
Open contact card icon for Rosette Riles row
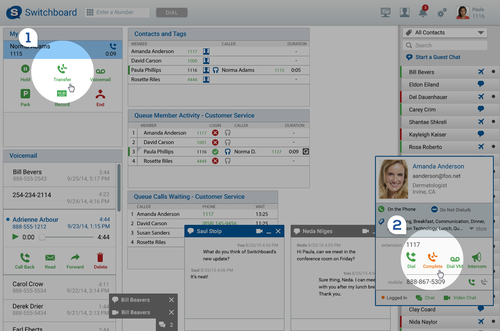click(206, 79)
